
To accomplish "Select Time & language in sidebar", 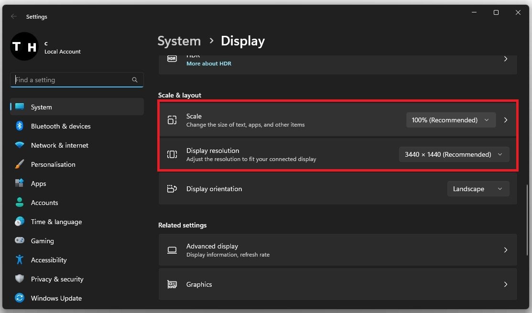I will [56, 222].
